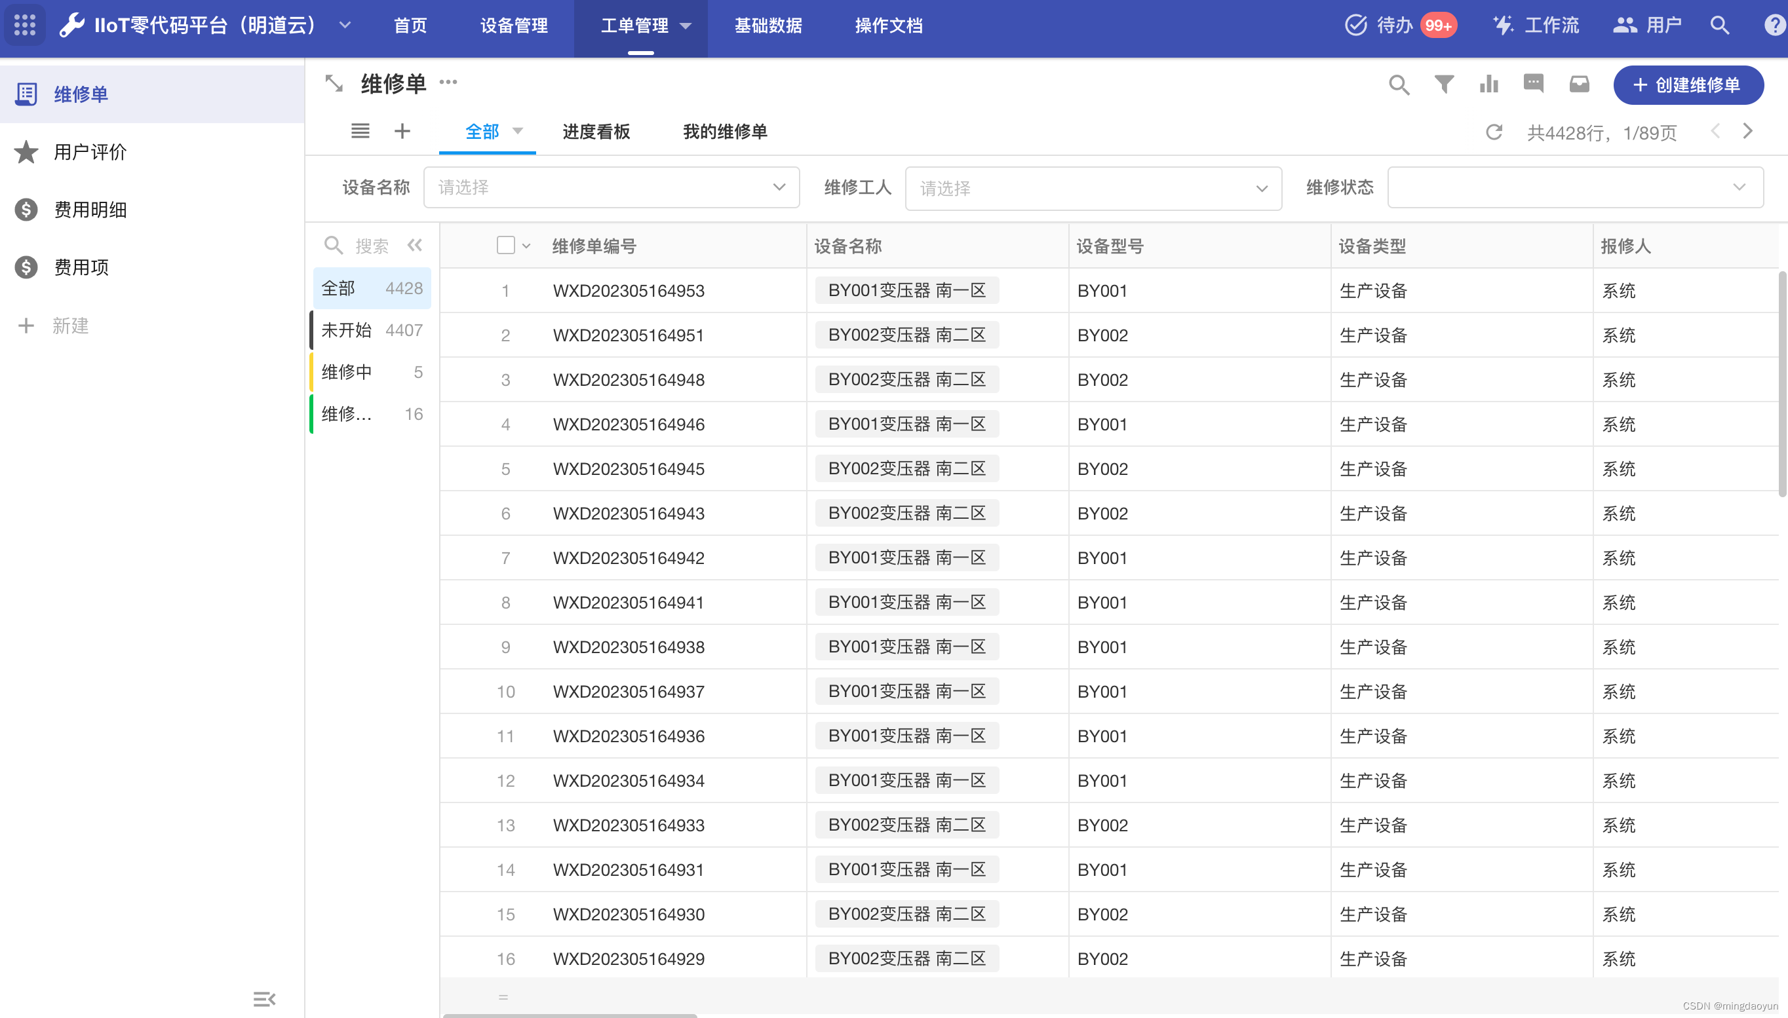Viewport: 1788px width, 1018px height.
Task: Click 维修单编号 column header
Action: (594, 246)
